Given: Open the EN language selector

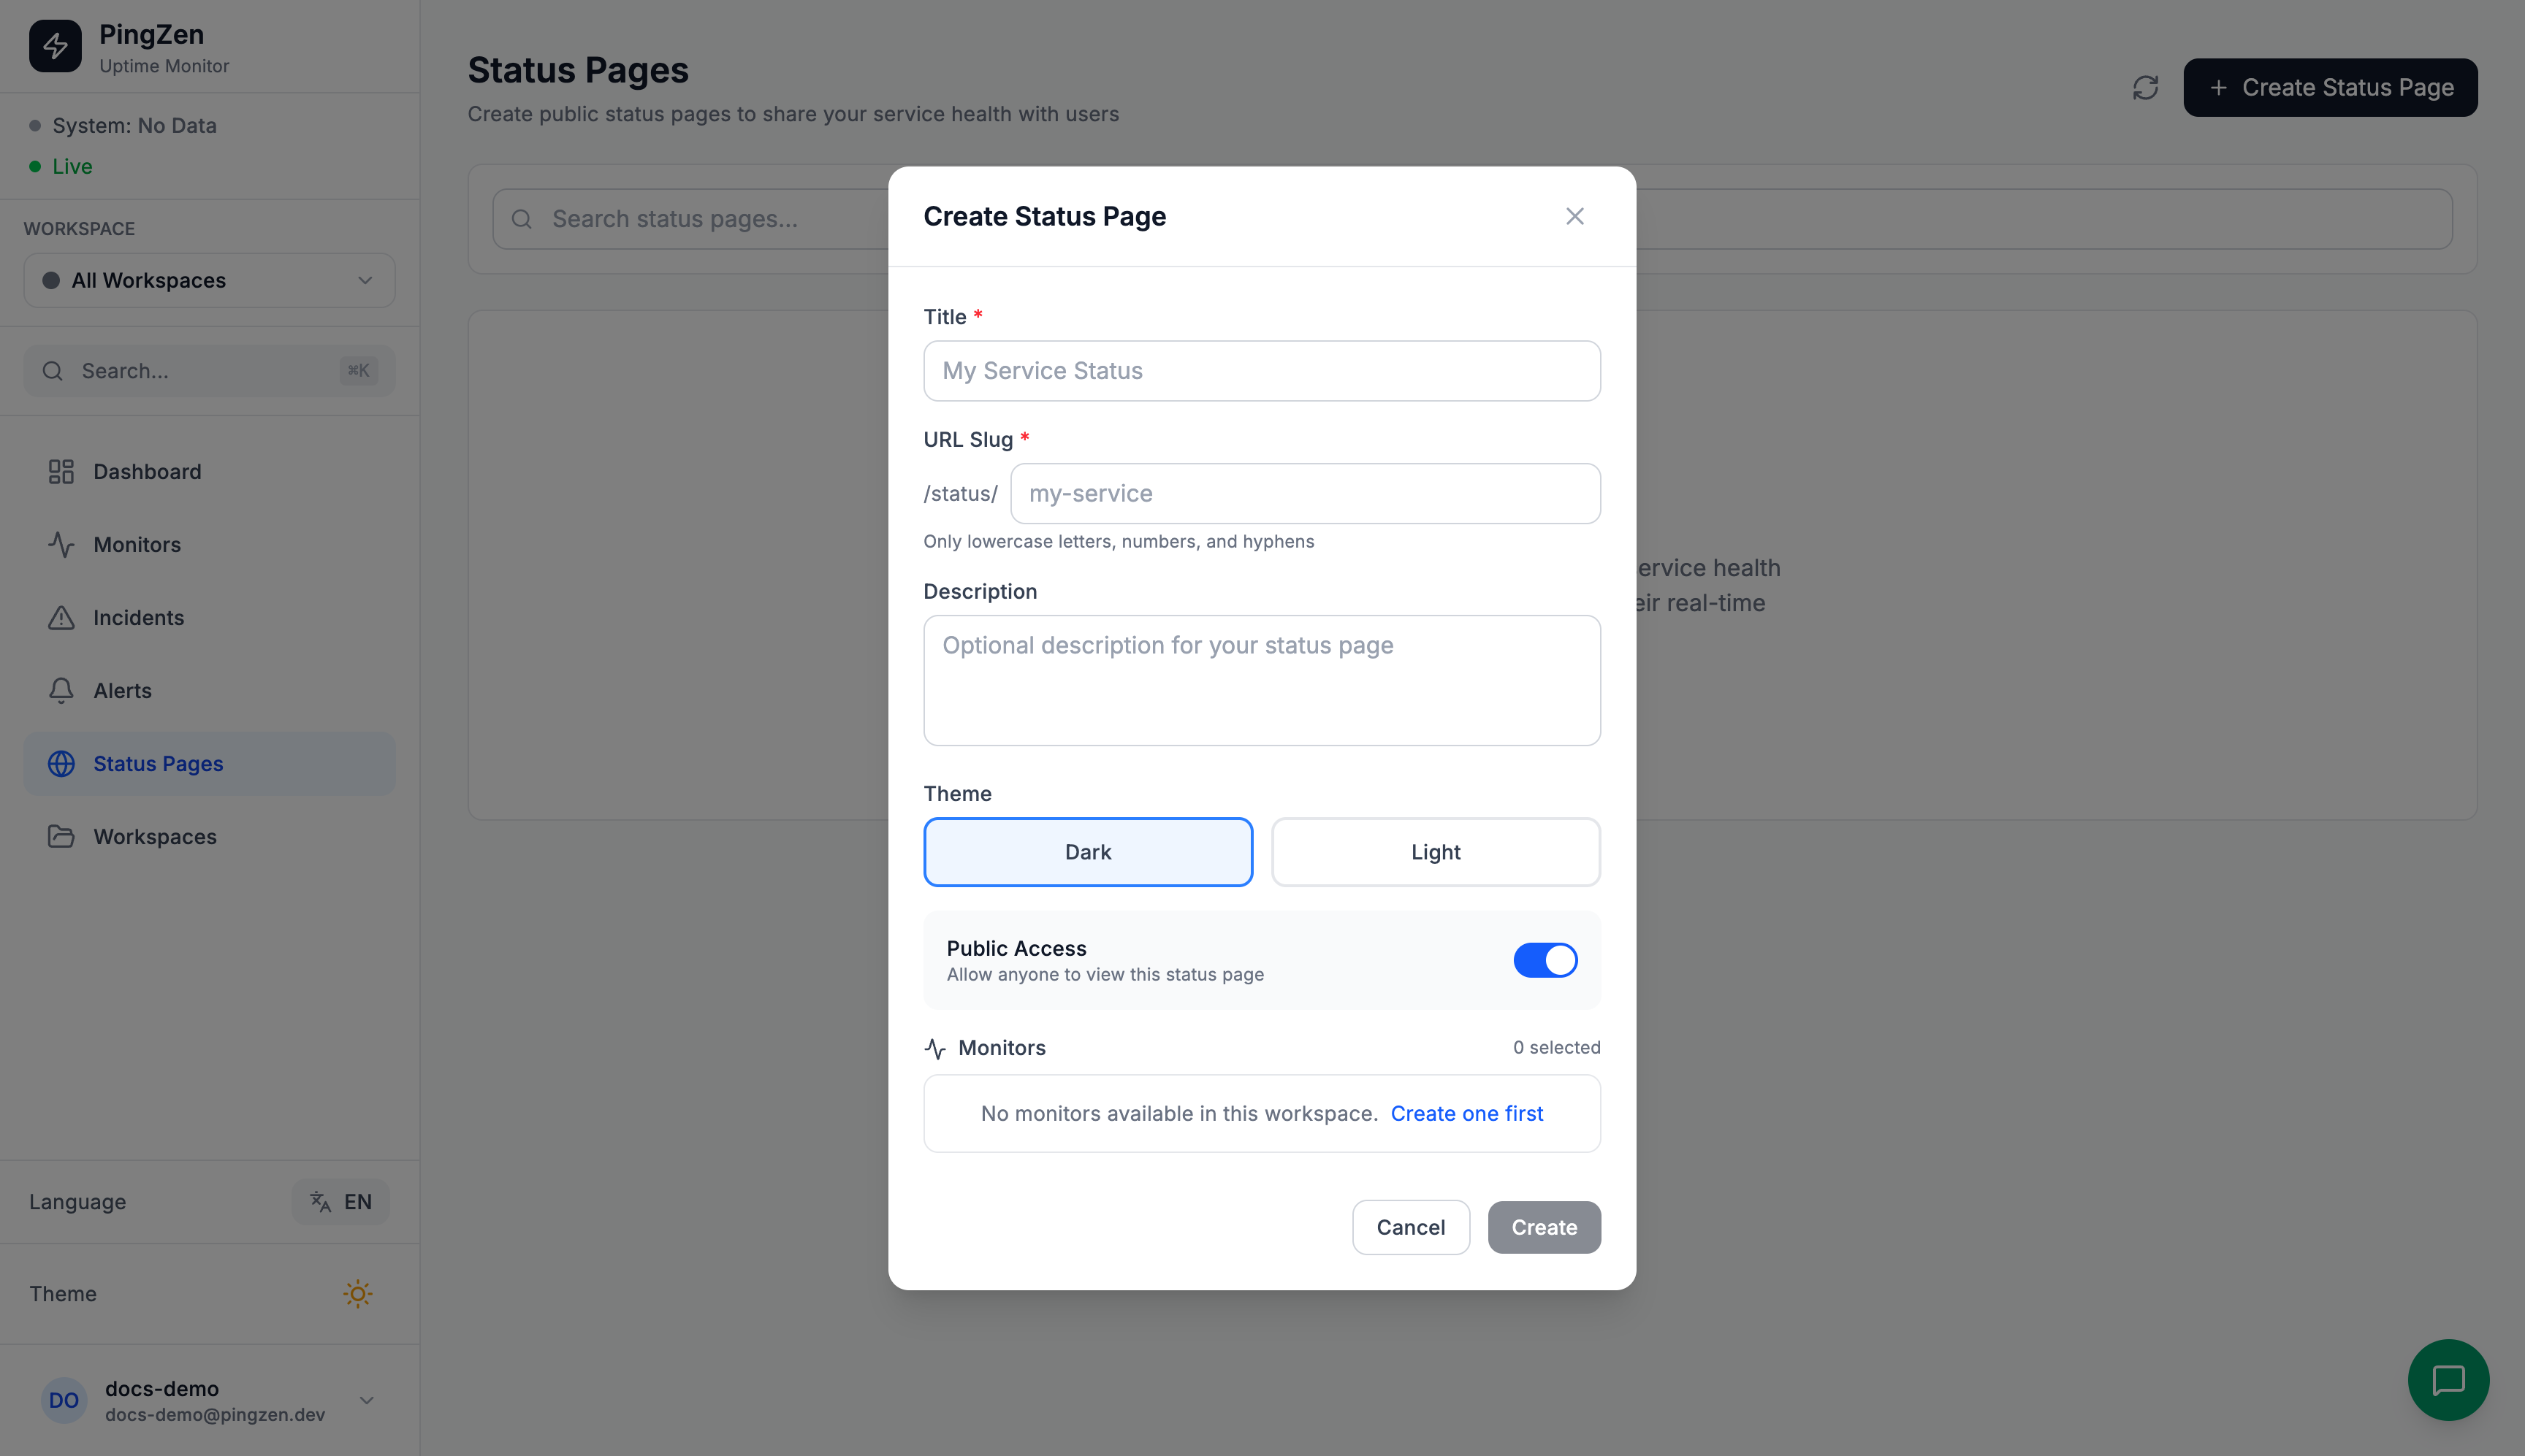Looking at the screenshot, I should pos(340,1202).
